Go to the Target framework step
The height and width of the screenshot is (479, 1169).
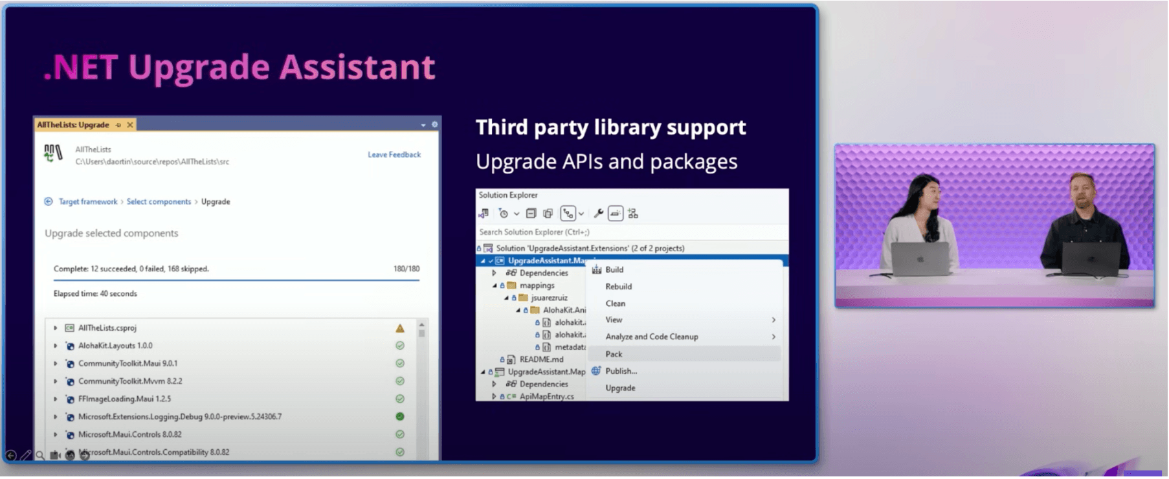tap(88, 201)
